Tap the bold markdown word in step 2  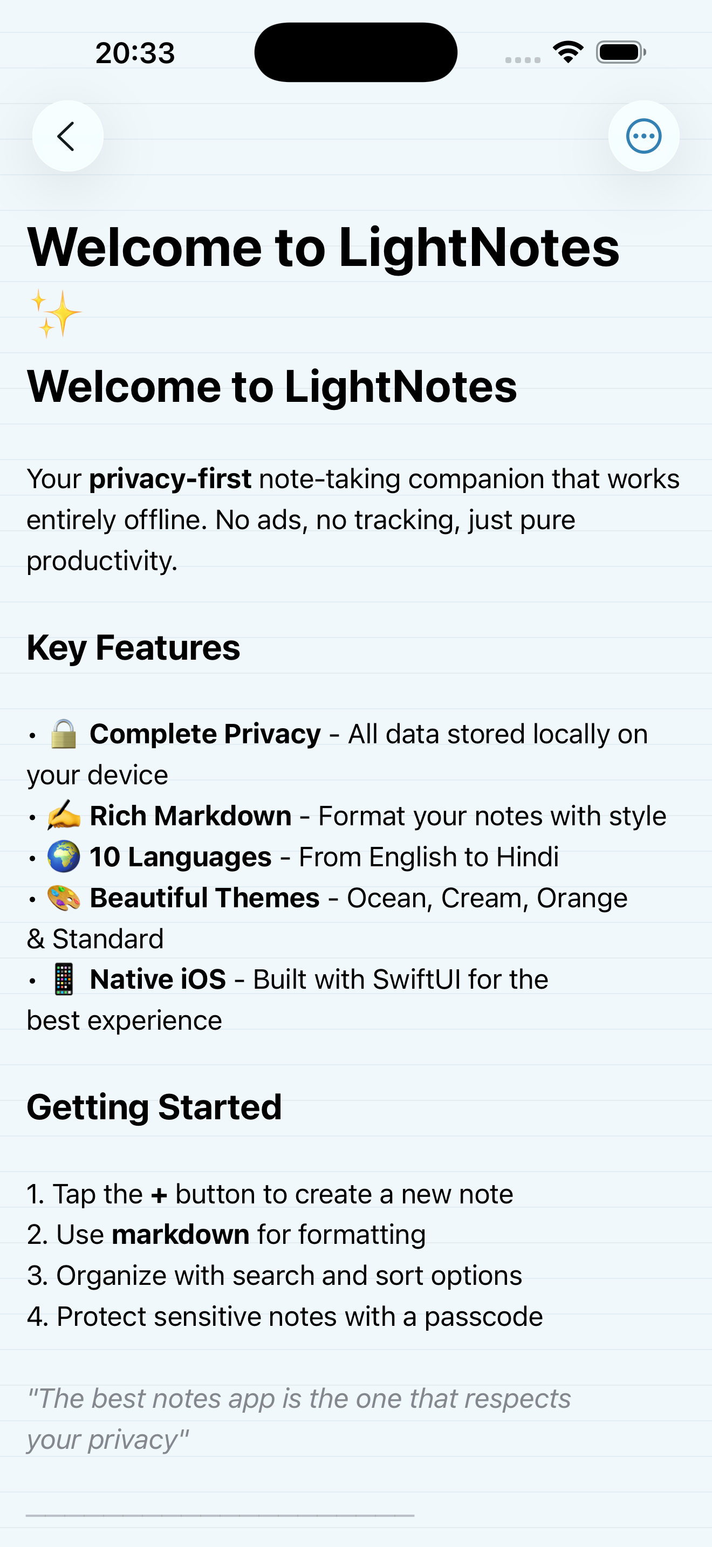coord(181,1234)
